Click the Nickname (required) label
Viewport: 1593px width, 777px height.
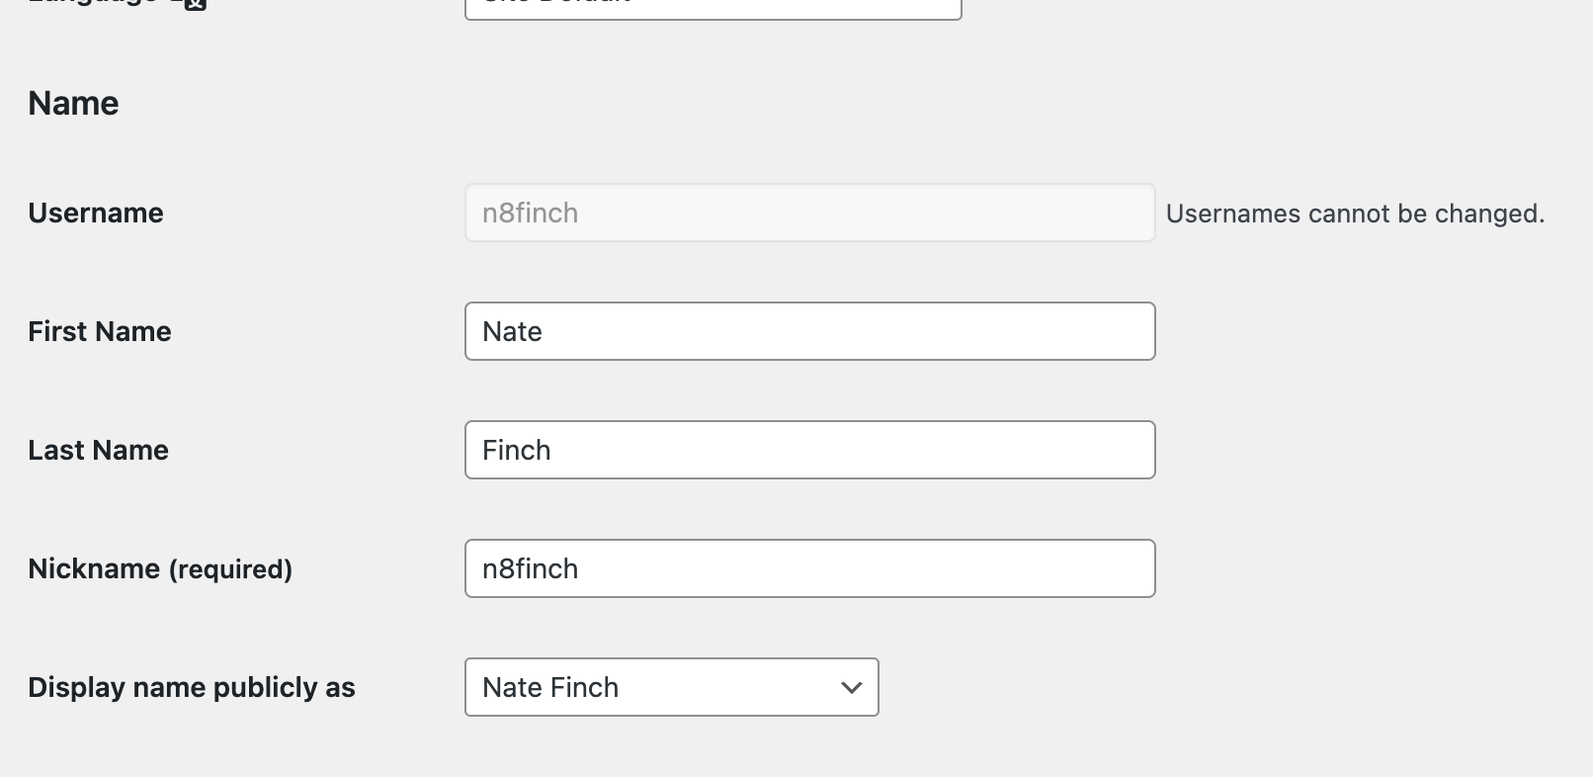click(x=160, y=568)
